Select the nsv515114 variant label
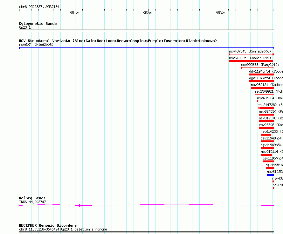Screen dimensions: 283x234 (272, 152)
